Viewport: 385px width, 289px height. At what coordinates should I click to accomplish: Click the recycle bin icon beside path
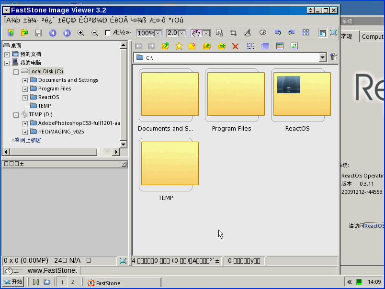334,57
